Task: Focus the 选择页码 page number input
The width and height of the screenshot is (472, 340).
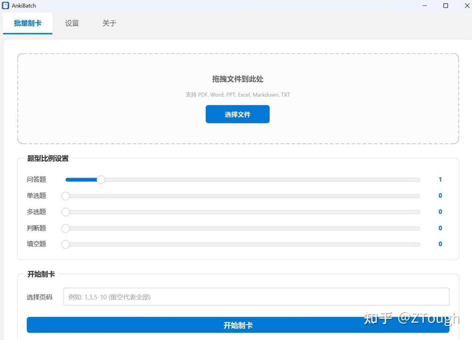Action: (x=256, y=297)
